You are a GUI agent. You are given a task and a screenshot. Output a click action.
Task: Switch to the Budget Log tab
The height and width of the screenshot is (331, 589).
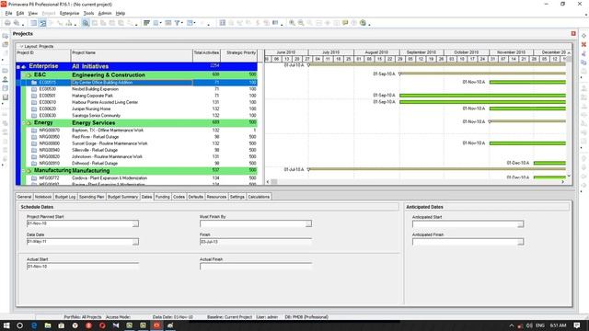pyautogui.click(x=65, y=197)
